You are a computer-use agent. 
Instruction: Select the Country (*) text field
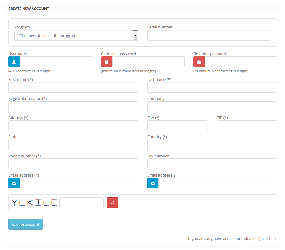[212, 145]
